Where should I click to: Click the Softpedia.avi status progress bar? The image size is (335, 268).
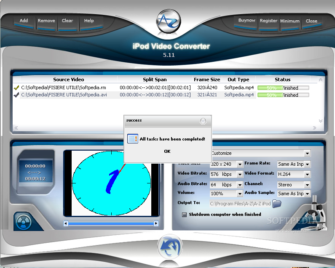(x=283, y=95)
